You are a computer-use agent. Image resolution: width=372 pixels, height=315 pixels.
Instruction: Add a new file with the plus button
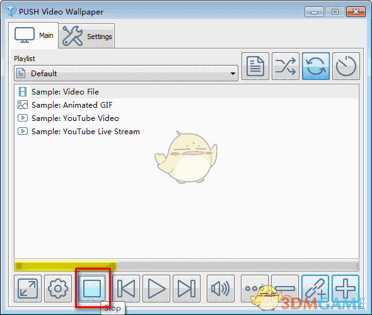(346, 289)
